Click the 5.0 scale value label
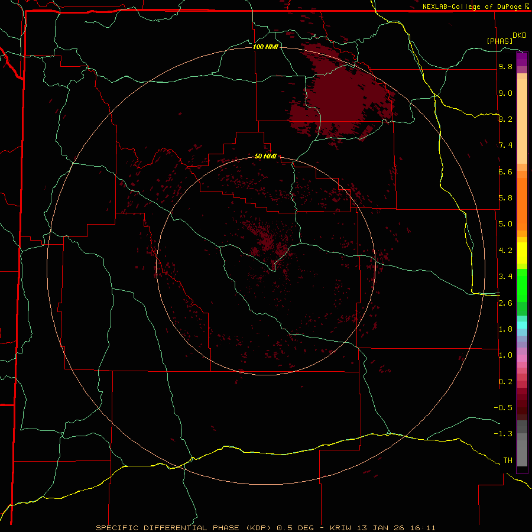Viewport: 532px width, 532px height. point(505,224)
